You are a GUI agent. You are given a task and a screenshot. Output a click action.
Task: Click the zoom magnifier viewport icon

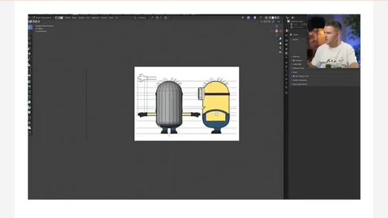pyautogui.click(x=280, y=39)
